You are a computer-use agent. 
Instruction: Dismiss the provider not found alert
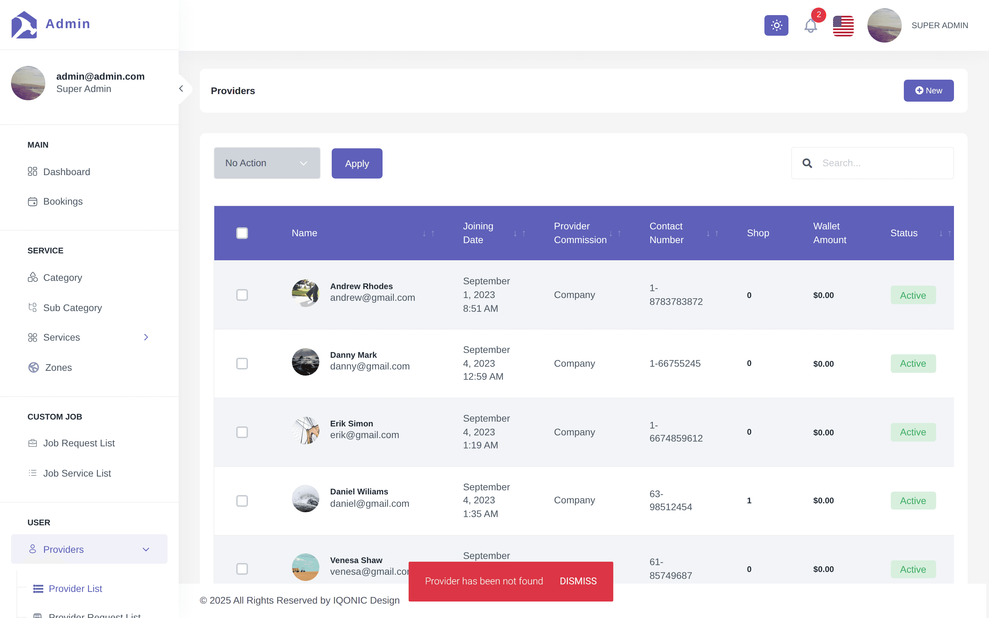pyautogui.click(x=578, y=581)
